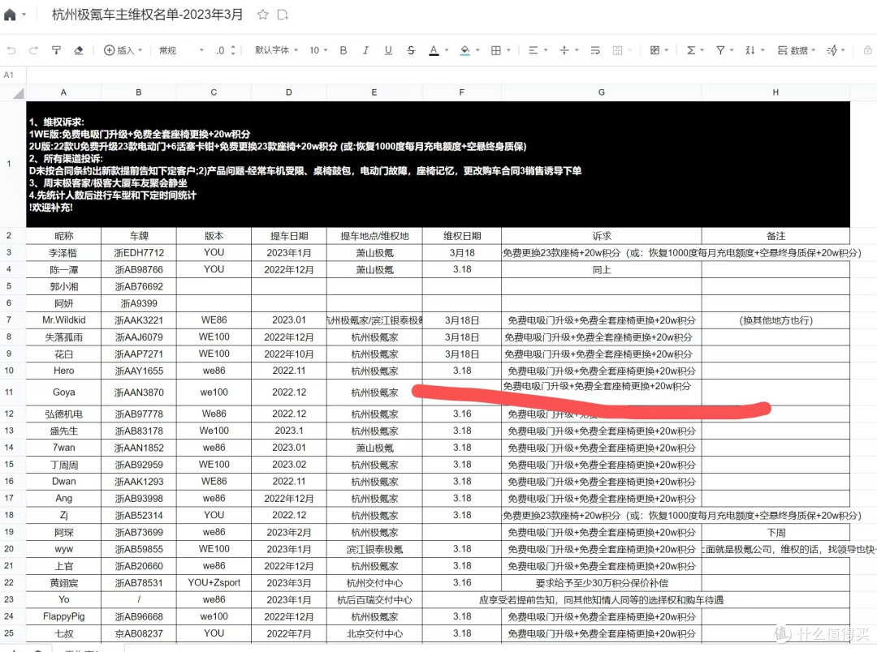Click the horizontal alignment icon
Image resolution: width=877 pixels, height=652 pixels.
[x=533, y=50]
